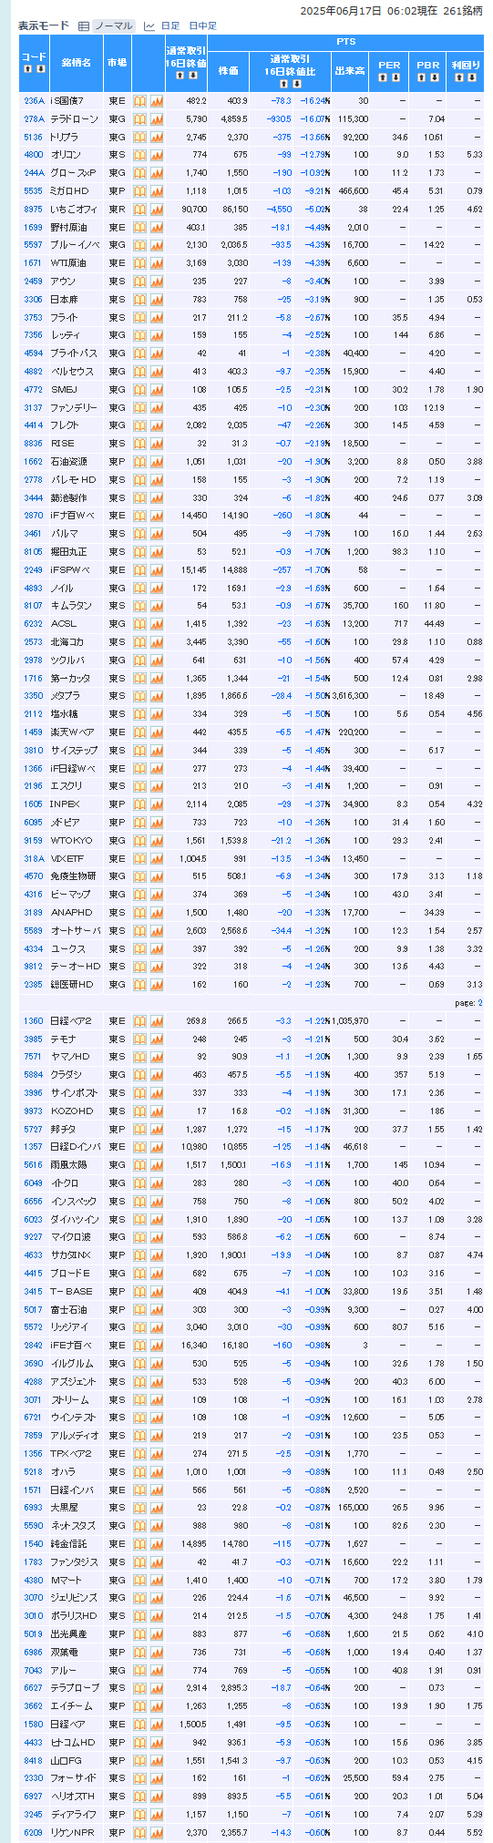The image size is (493, 1843).
Task: Open chart icon for 日経Dインバ row
Action: (156, 1147)
